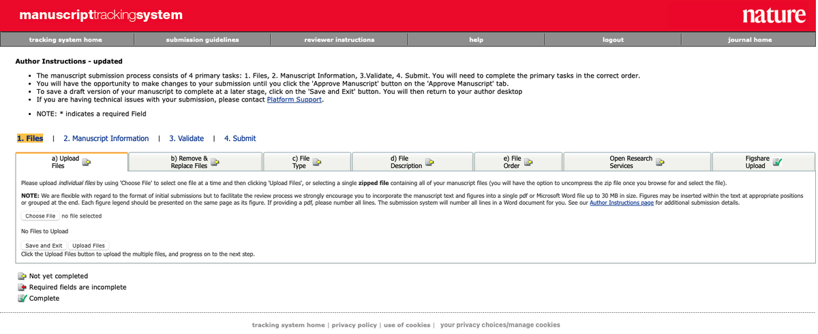Screen dimensions: 818x334
Task: Open the Author Instructions page link
Action: [622, 203]
